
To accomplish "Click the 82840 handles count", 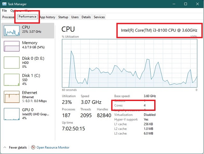I will tap(104, 115).
